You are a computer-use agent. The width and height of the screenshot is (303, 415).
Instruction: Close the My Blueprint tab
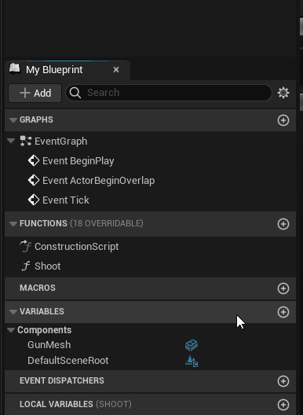(116, 70)
